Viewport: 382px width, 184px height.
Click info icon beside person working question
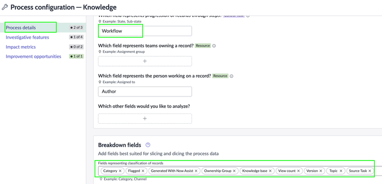pos(232,76)
